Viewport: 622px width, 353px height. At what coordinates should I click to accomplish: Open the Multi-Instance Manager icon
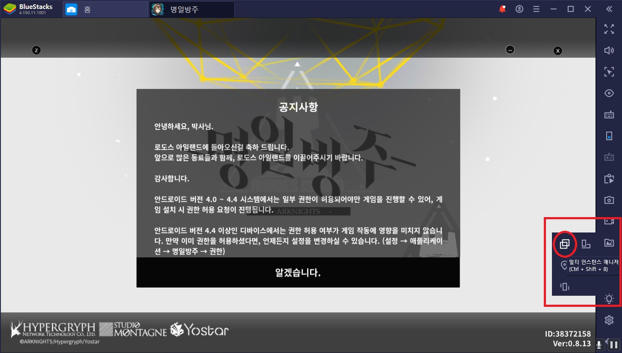click(565, 244)
